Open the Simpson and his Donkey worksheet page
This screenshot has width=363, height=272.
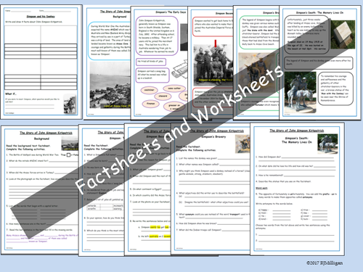point(41,62)
